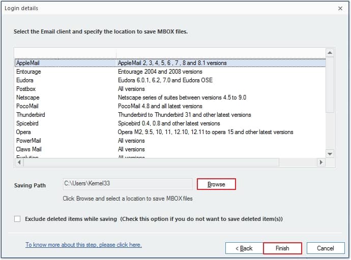
Task: Click 'Eudora 6.0.1, 6.2, 7.0 and Eudora OSE' text
Action: point(165,80)
